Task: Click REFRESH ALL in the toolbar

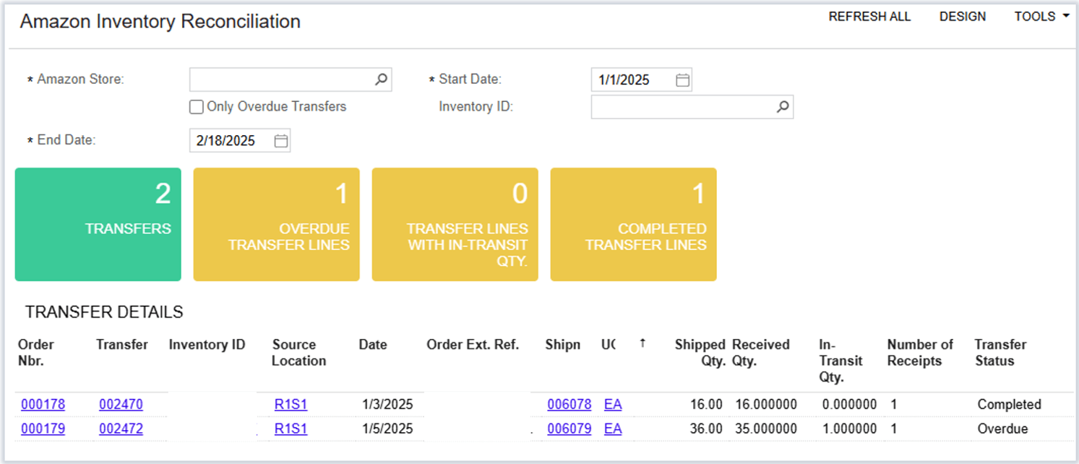Action: tap(869, 16)
